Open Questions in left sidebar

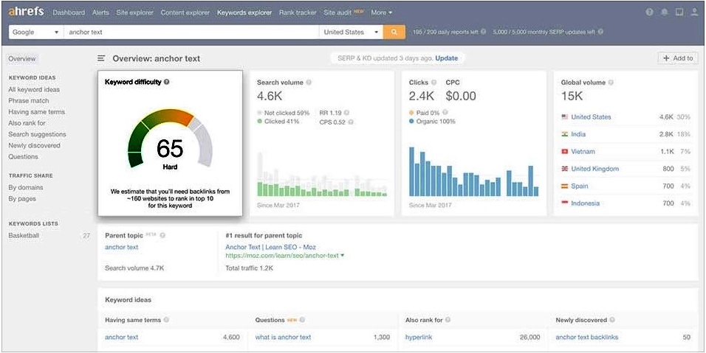pos(23,157)
